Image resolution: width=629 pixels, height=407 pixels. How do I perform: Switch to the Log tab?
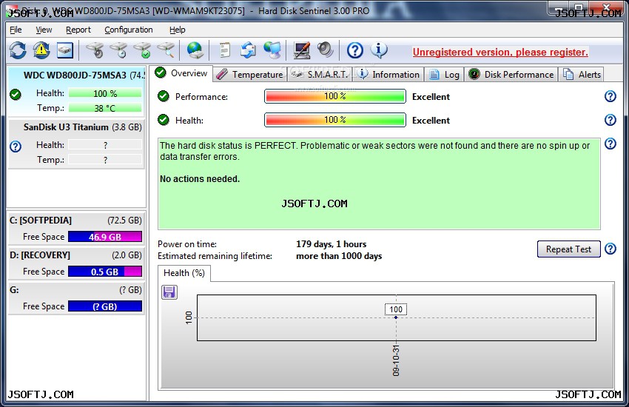pyautogui.click(x=444, y=75)
